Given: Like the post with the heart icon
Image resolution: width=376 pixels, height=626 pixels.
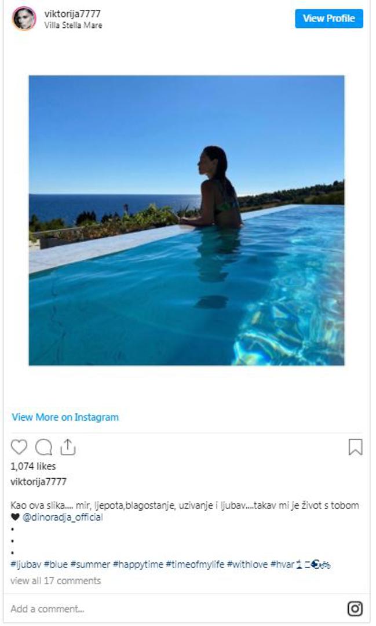Looking at the screenshot, I should pyautogui.click(x=19, y=447).
